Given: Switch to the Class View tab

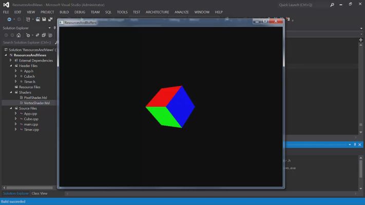Looking at the screenshot, I should pos(40,193).
